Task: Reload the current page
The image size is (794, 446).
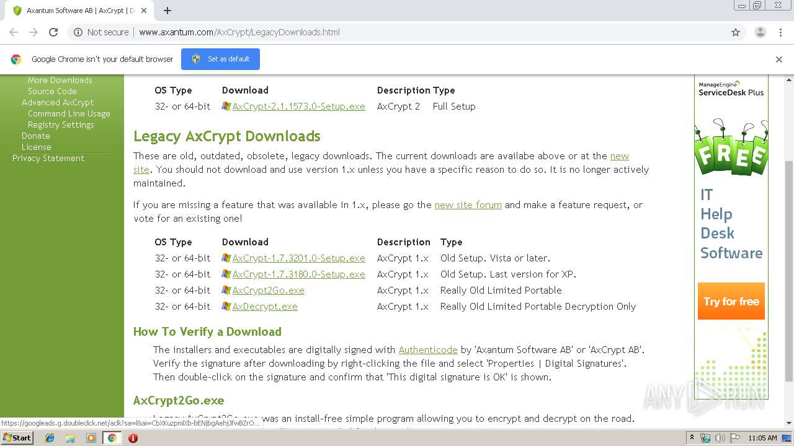Action: pos(53,32)
